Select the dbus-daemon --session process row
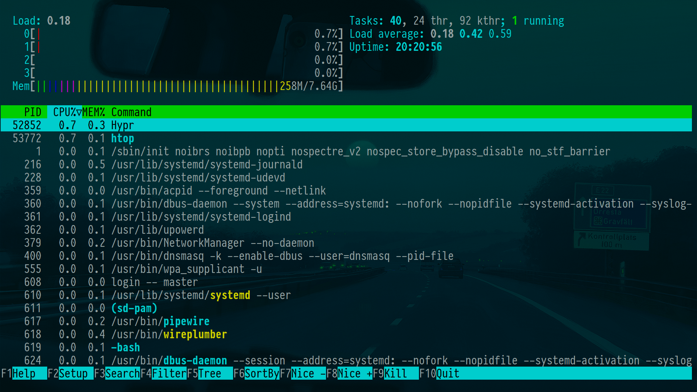The image size is (697, 392). (x=346, y=360)
